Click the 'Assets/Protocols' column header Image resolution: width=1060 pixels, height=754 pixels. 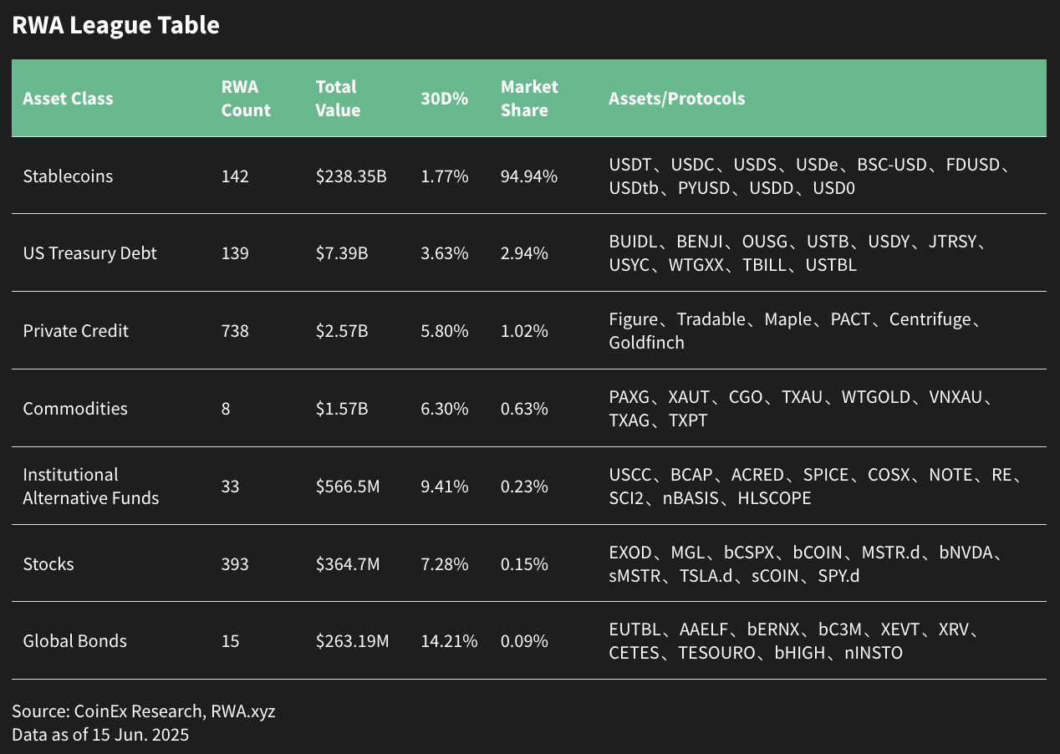pyautogui.click(x=677, y=99)
